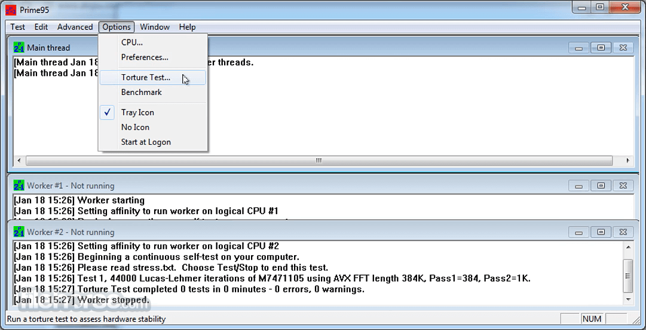Click the Worker #1 window icon
This screenshot has width=646, height=330.
(19, 185)
